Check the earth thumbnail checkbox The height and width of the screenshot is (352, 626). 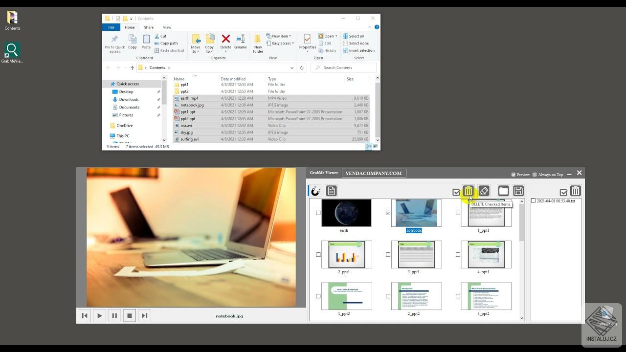tap(318, 213)
